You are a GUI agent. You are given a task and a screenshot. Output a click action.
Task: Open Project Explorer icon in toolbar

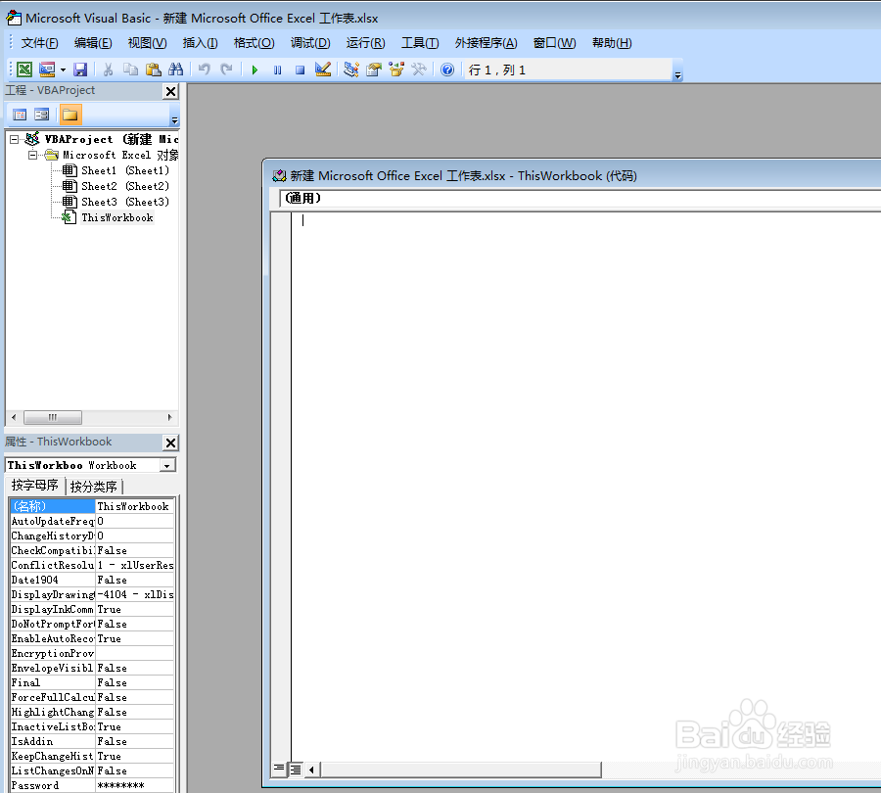(351, 70)
